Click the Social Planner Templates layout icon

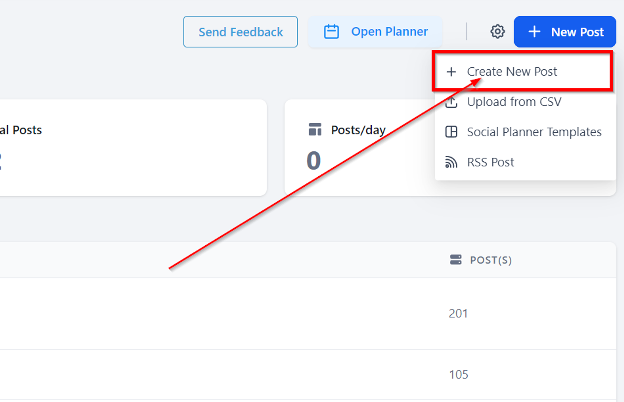click(x=451, y=132)
